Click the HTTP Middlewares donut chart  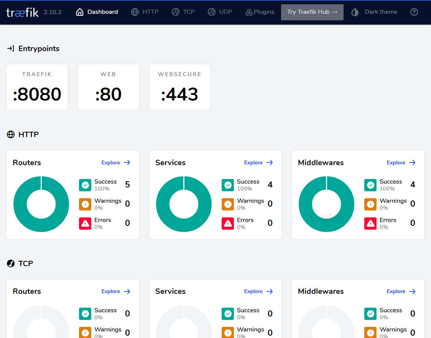(x=327, y=204)
